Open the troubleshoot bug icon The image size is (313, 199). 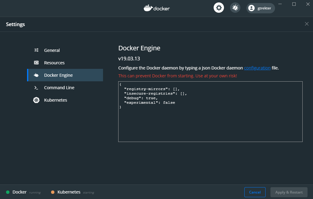[235, 8]
